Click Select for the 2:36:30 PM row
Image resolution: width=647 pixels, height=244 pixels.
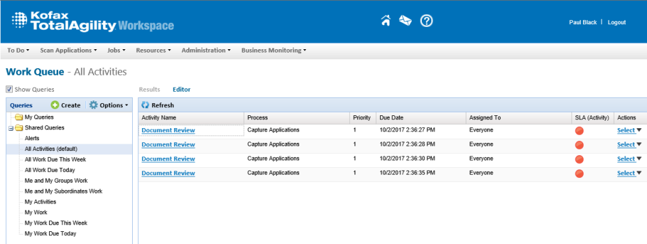626,159
